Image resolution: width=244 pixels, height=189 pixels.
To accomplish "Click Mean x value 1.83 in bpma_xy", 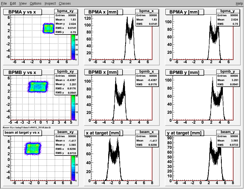I will point(73,20).
